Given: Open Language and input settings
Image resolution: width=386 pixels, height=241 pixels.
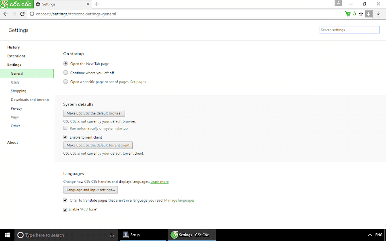Looking at the screenshot, I should pos(90,190).
